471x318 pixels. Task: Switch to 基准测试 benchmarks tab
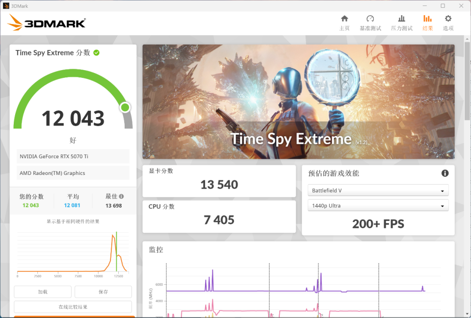pos(370,23)
